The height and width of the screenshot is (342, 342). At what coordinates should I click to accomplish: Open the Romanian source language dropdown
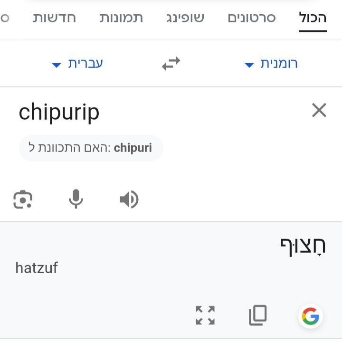point(272,64)
